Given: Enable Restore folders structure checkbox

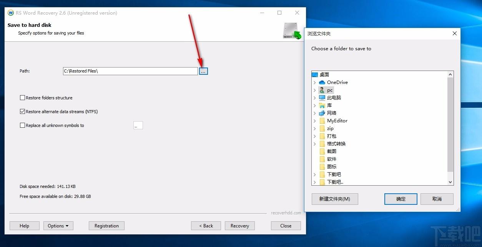Looking at the screenshot, I should pyautogui.click(x=22, y=98).
